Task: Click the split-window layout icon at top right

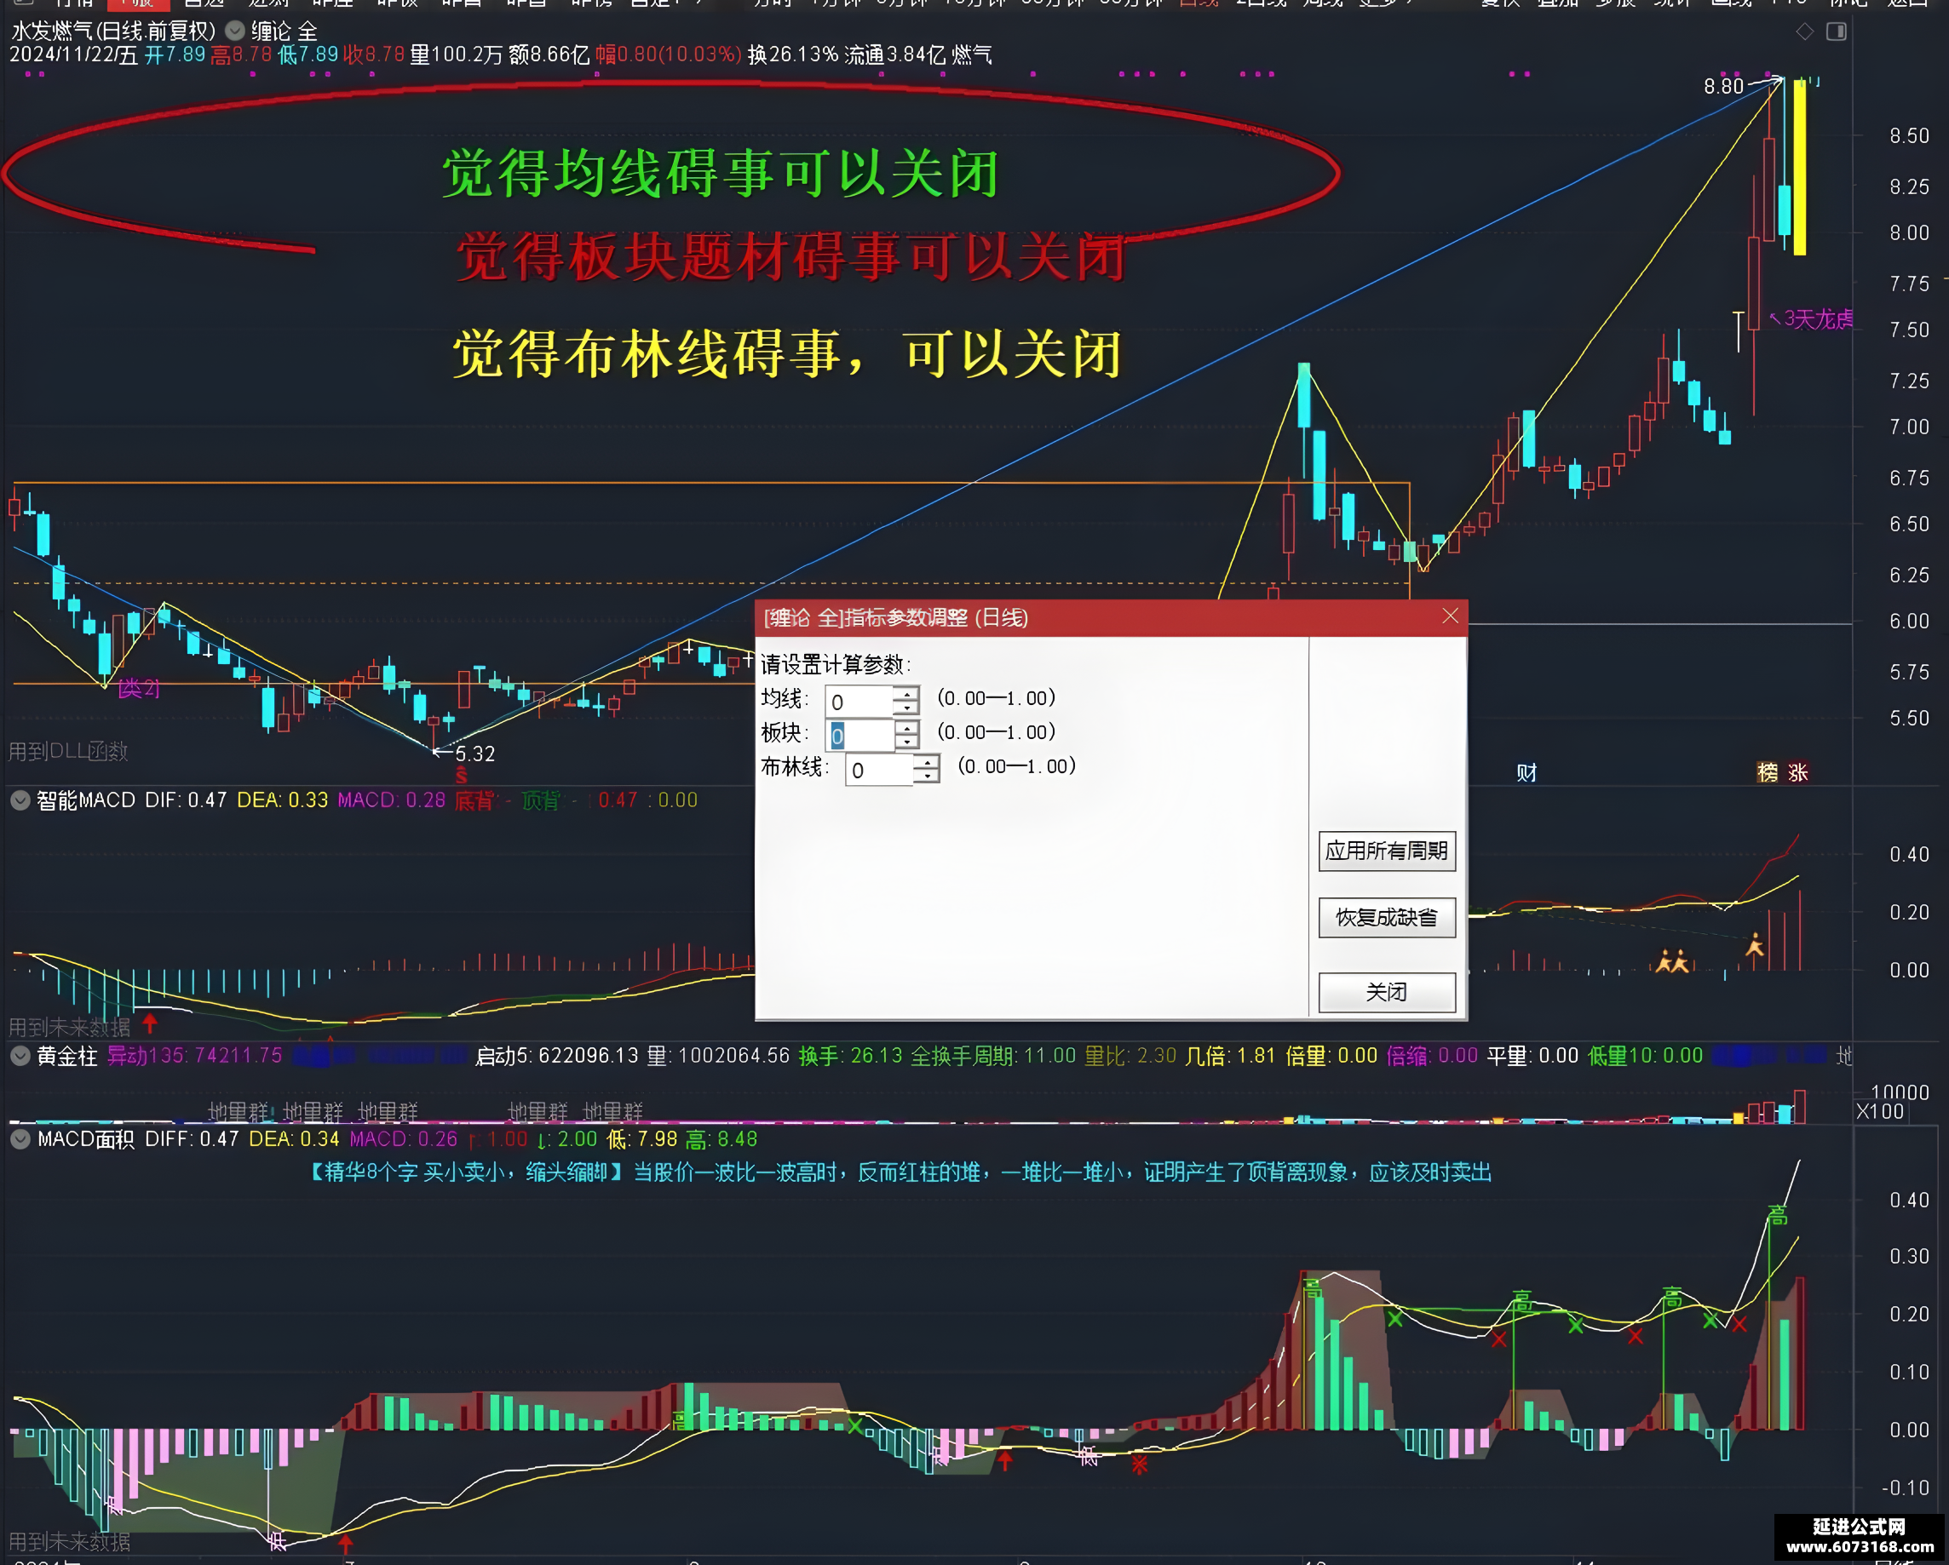Action: 1835,31
